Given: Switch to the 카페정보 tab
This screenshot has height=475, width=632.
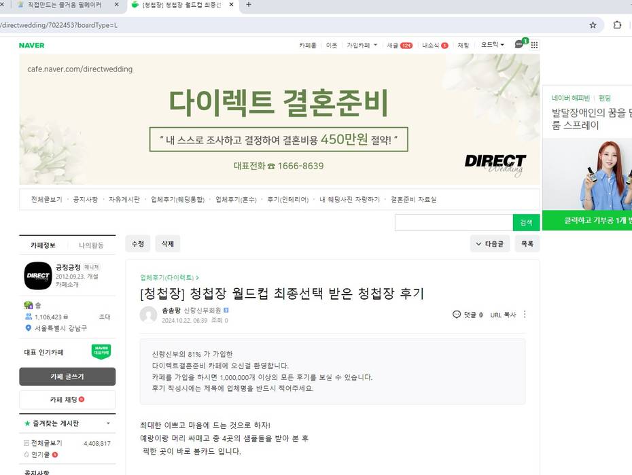Looking at the screenshot, I should point(43,245).
